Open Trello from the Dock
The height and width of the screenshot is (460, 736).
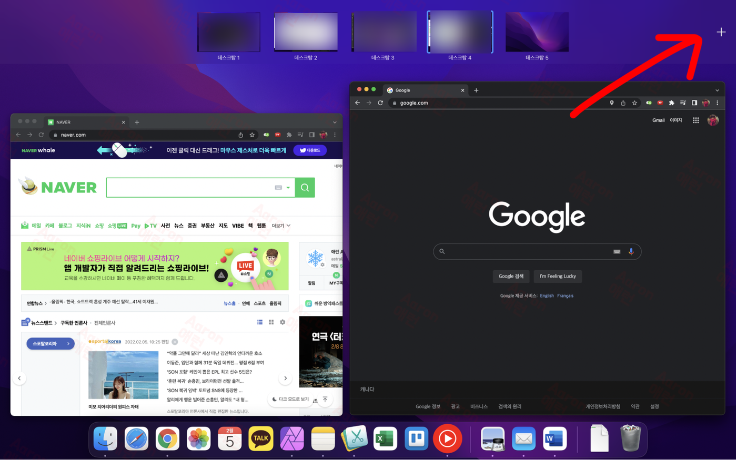coord(416,438)
